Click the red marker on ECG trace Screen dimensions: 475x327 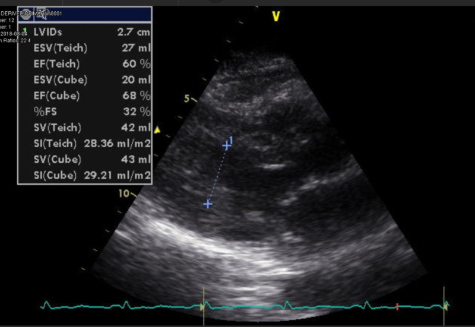pyautogui.click(x=397, y=306)
